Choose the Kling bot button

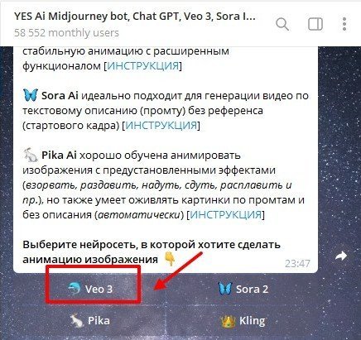(x=243, y=321)
